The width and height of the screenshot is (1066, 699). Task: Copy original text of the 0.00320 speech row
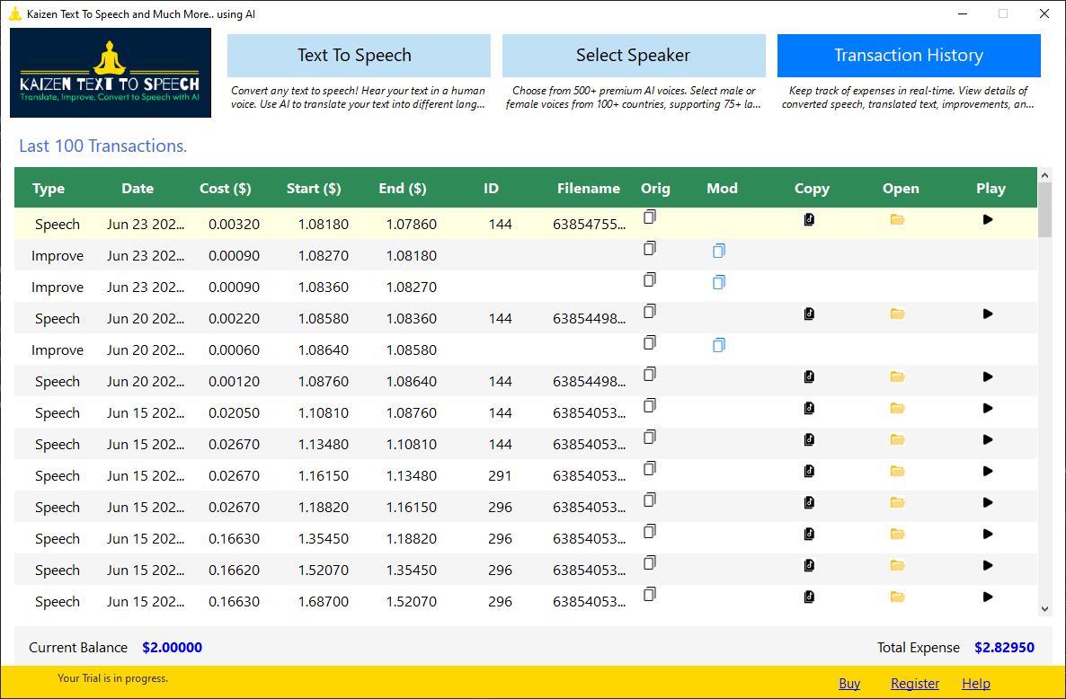[x=650, y=217]
